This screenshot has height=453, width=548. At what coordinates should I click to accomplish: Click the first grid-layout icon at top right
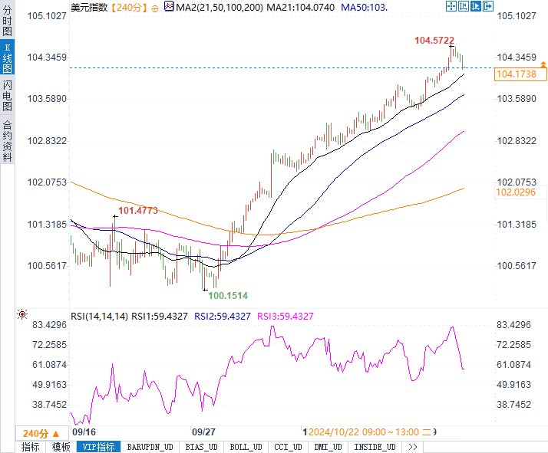pyautogui.click(x=451, y=6)
